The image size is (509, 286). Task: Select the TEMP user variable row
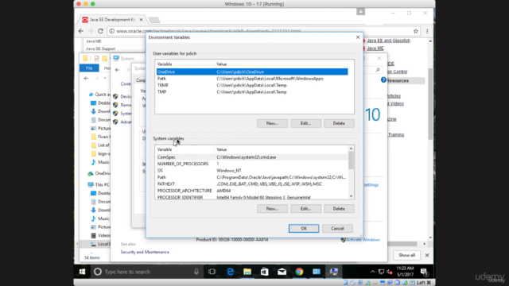[252, 85]
